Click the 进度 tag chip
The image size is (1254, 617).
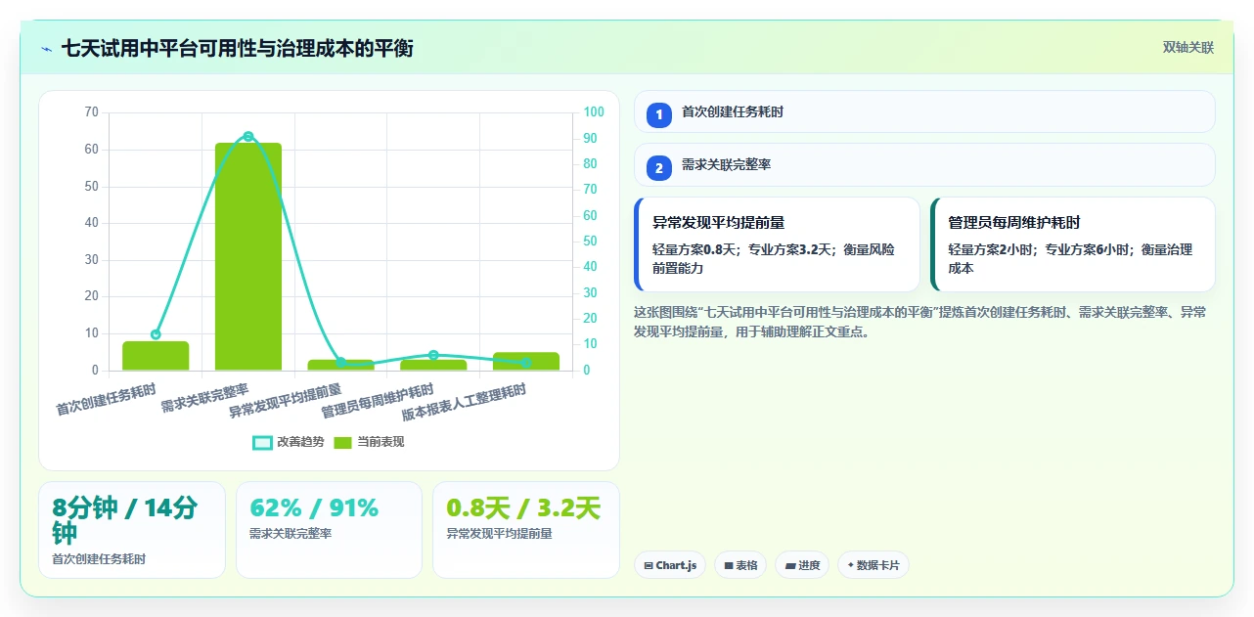click(802, 565)
